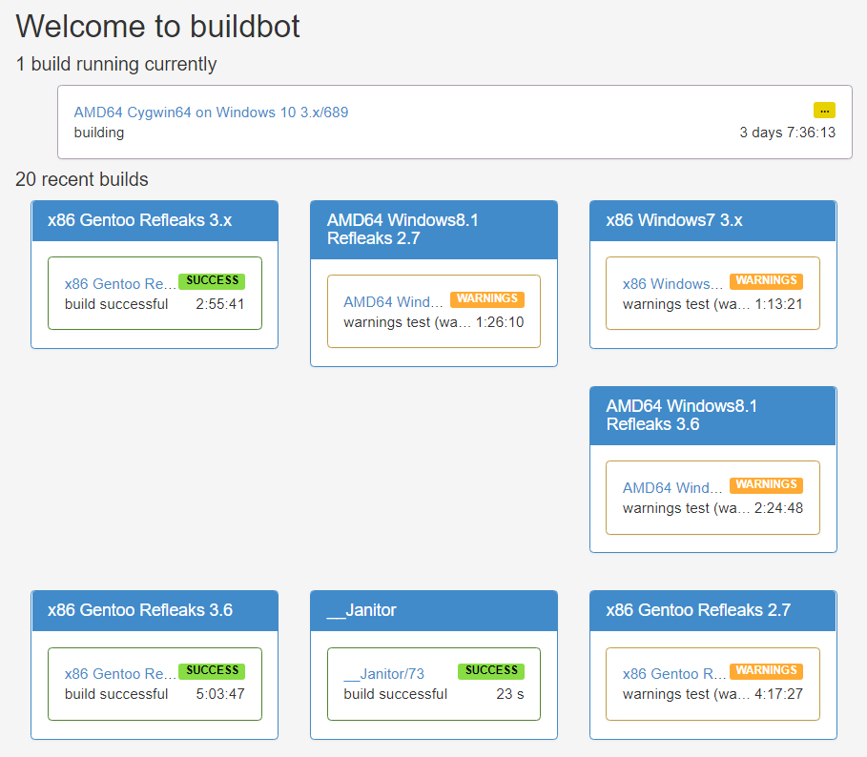Click the yellow ellipsis status badge of running build
This screenshot has width=867, height=757.
point(824,111)
